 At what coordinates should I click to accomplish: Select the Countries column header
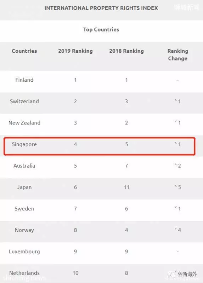(24, 51)
